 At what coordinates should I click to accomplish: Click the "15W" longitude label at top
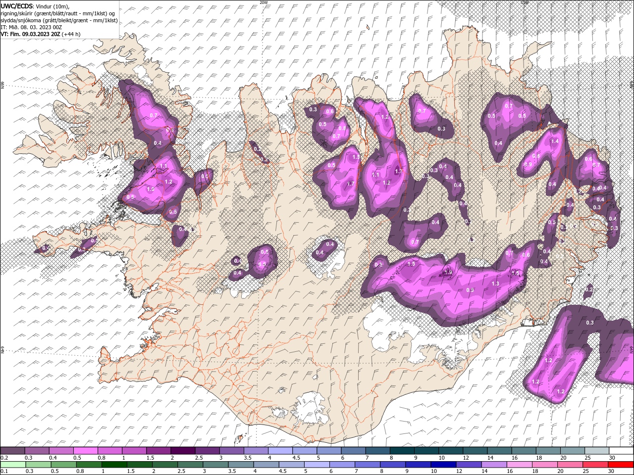click(x=524, y=2)
